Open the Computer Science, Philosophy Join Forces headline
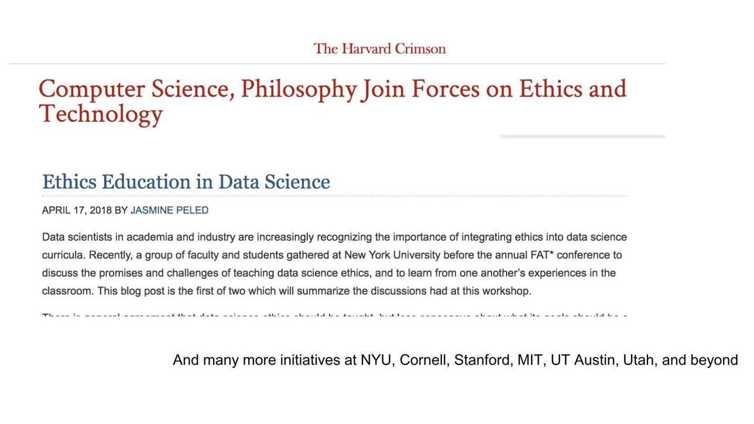The height and width of the screenshot is (424, 754). [333, 101]
